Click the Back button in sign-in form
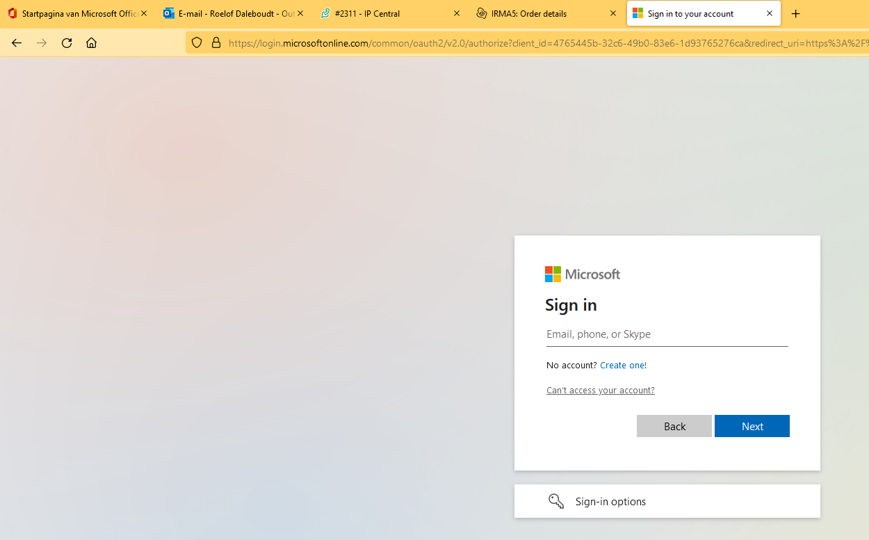 click(x=674, y=426)
